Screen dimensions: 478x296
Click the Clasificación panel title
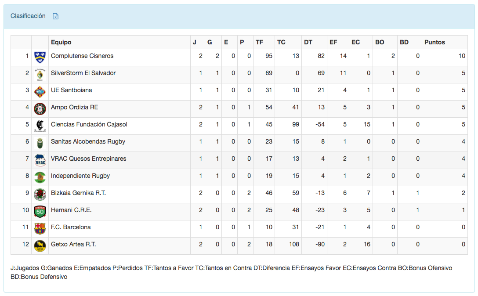(28, 16)
